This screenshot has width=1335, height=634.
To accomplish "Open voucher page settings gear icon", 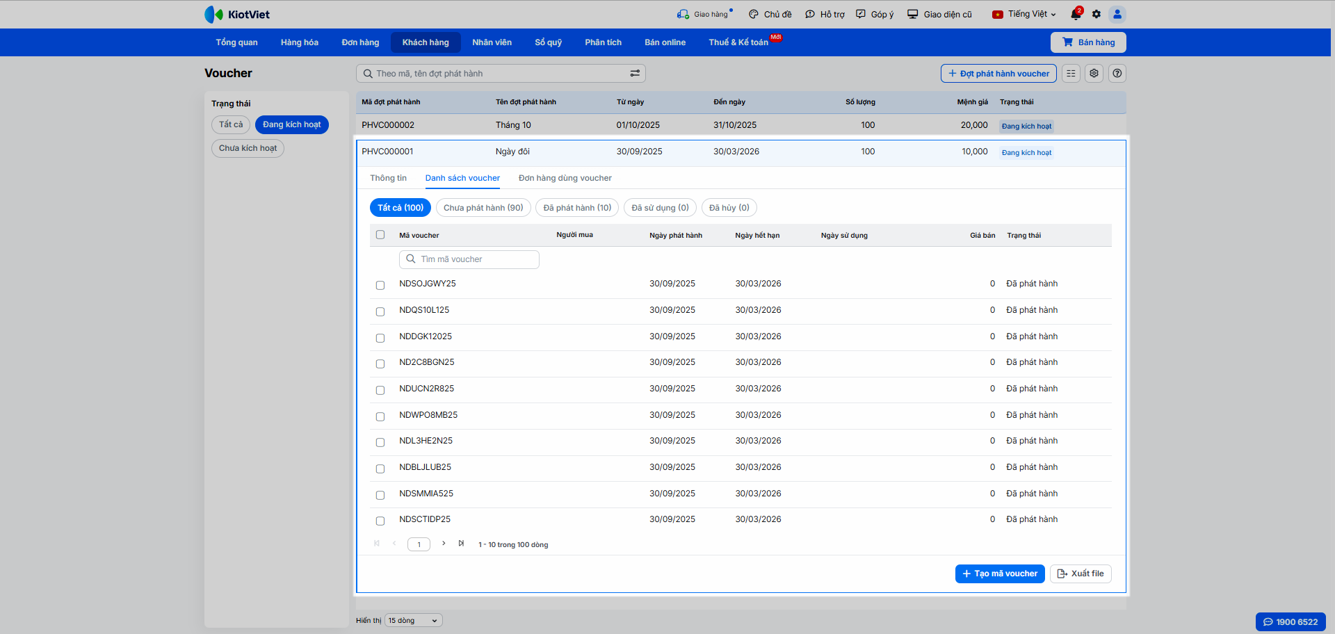I will point(1094,74).
